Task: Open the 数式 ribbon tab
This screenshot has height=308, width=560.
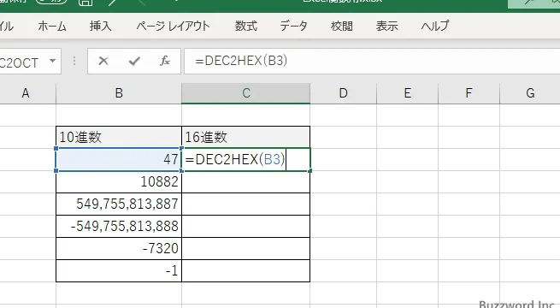Action: pos(245,26)
